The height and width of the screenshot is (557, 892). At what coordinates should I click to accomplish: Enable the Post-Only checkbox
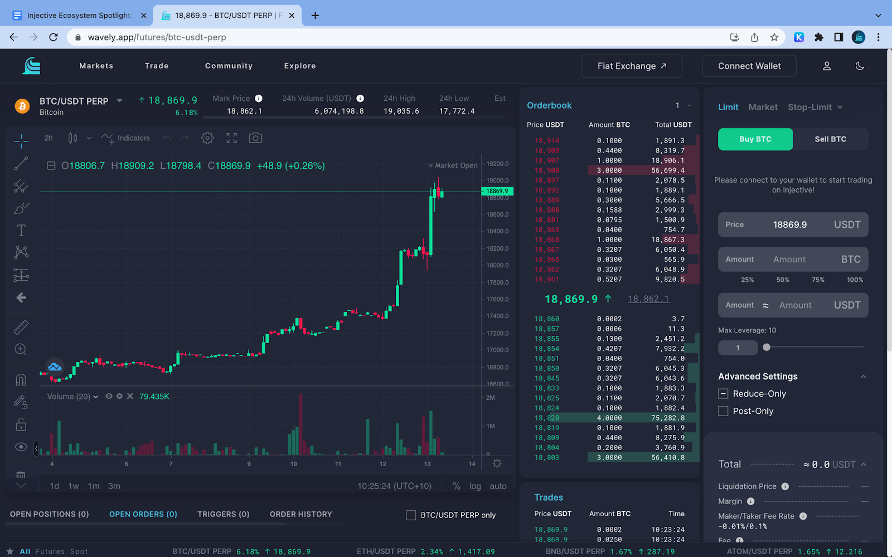click(x=723, y=411)
